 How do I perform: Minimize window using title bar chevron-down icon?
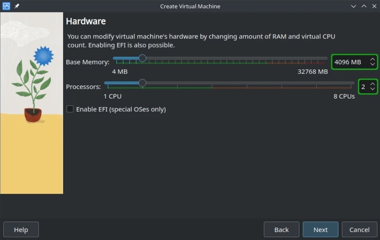coord(353,6)
